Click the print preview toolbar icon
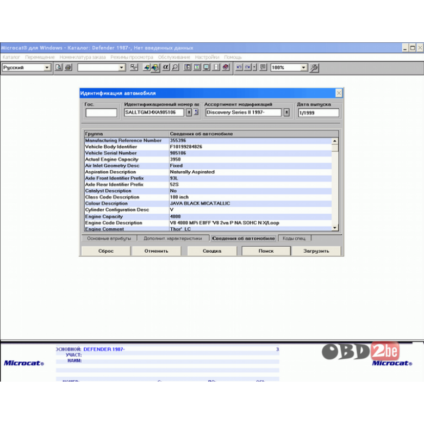The height and width of the screenshot is (424, 424). click(x=58, y=67)
